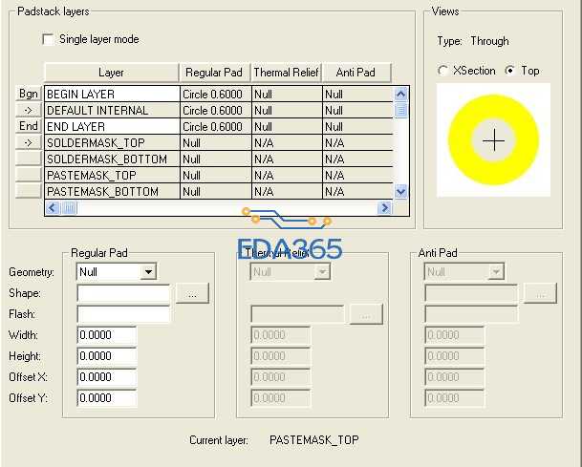Click the Regular Pad Width field
The width and height of the screenshot is (582, 467).
(x=107, y=335)
